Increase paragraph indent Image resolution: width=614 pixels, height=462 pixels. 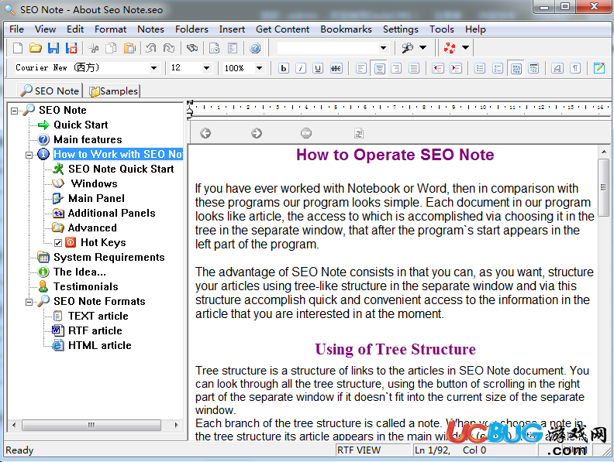tap(456, 68)
